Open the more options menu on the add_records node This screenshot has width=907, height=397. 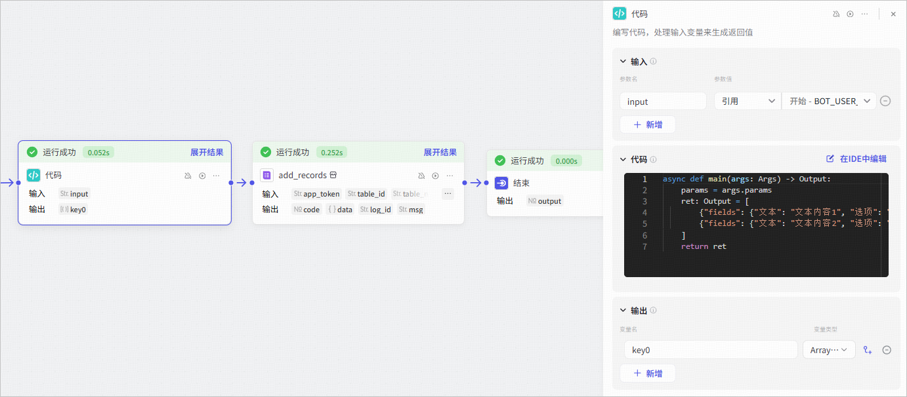(x=450, y=176)
